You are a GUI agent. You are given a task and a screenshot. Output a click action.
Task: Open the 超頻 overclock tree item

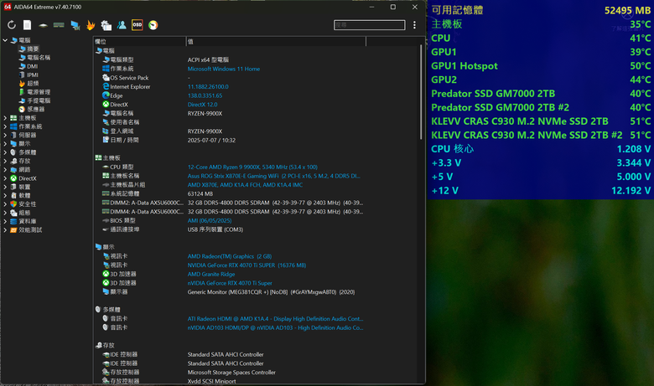click(33, 83)
